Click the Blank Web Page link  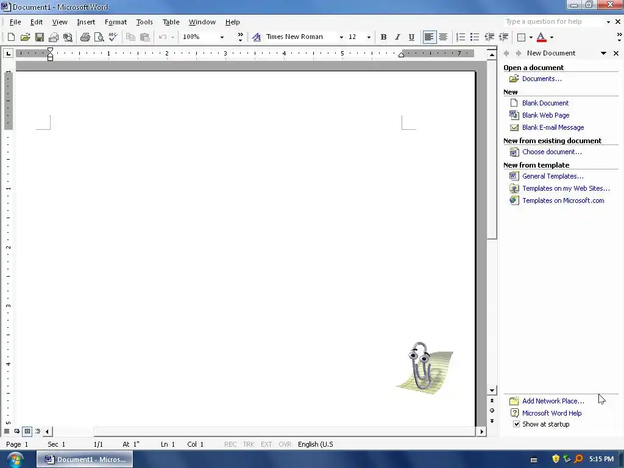545,115
